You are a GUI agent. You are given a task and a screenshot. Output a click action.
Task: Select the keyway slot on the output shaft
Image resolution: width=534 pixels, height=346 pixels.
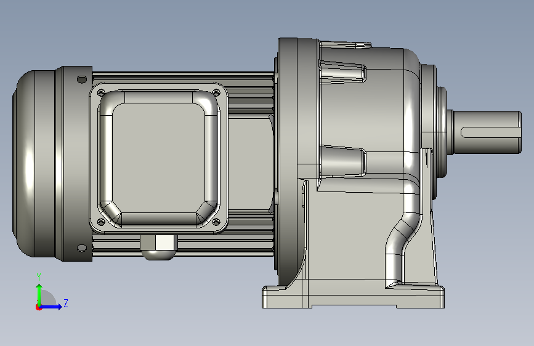[x=491, y=132]
